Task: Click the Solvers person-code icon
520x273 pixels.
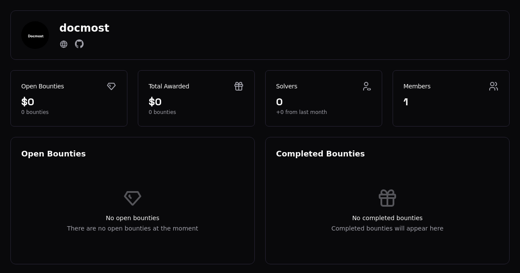Action: (x=367, y=86)
